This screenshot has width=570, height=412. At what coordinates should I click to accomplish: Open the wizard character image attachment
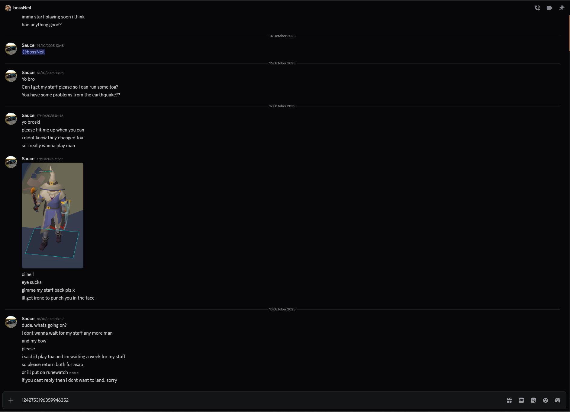pyautogui.click(x=53, y=215)
